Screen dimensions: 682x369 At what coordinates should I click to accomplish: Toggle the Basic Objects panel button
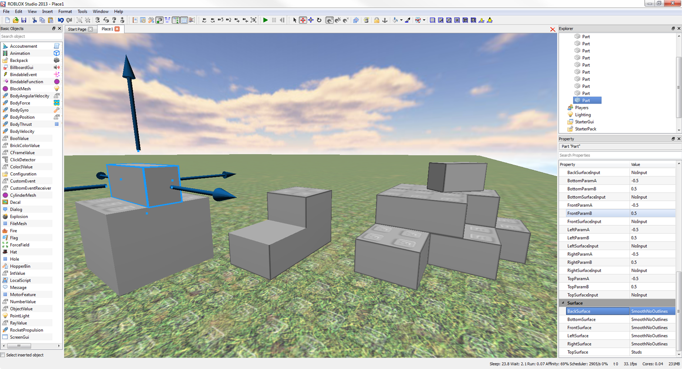[x=159, y=20]
